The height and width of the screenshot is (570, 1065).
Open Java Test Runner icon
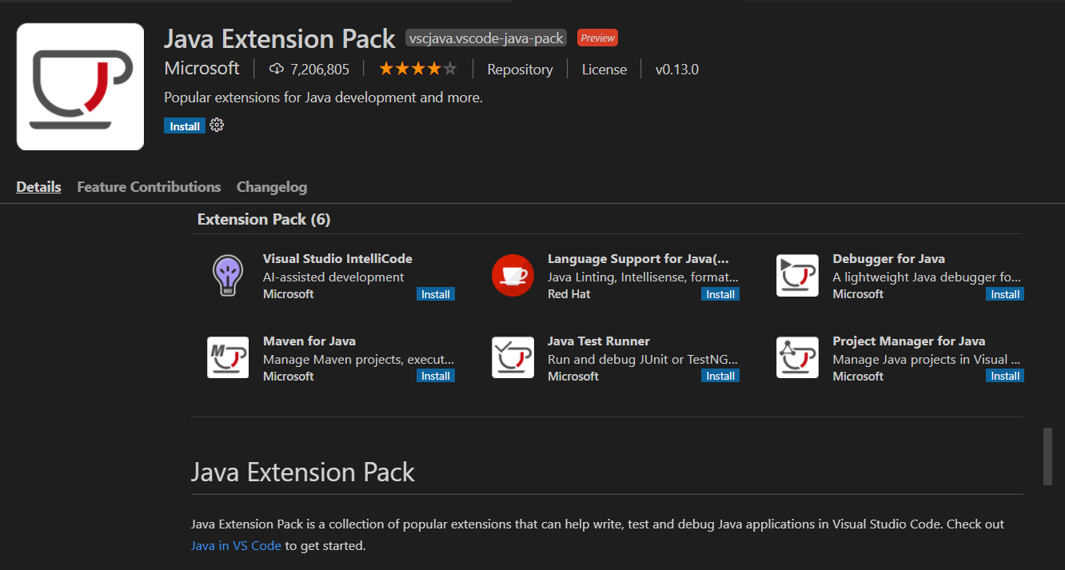[x=513, y=357]
